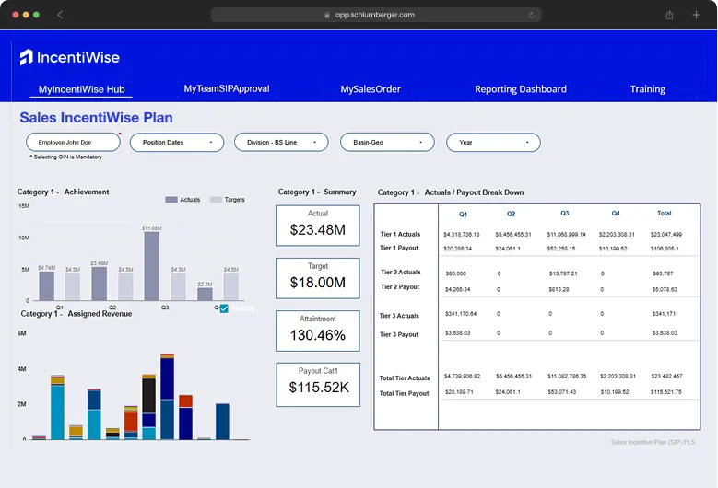The height and width of the screenshot is (488, 718).
Task: Click the tallest stacked bar in Assigned Revenue
Action: tap(167, 396)
